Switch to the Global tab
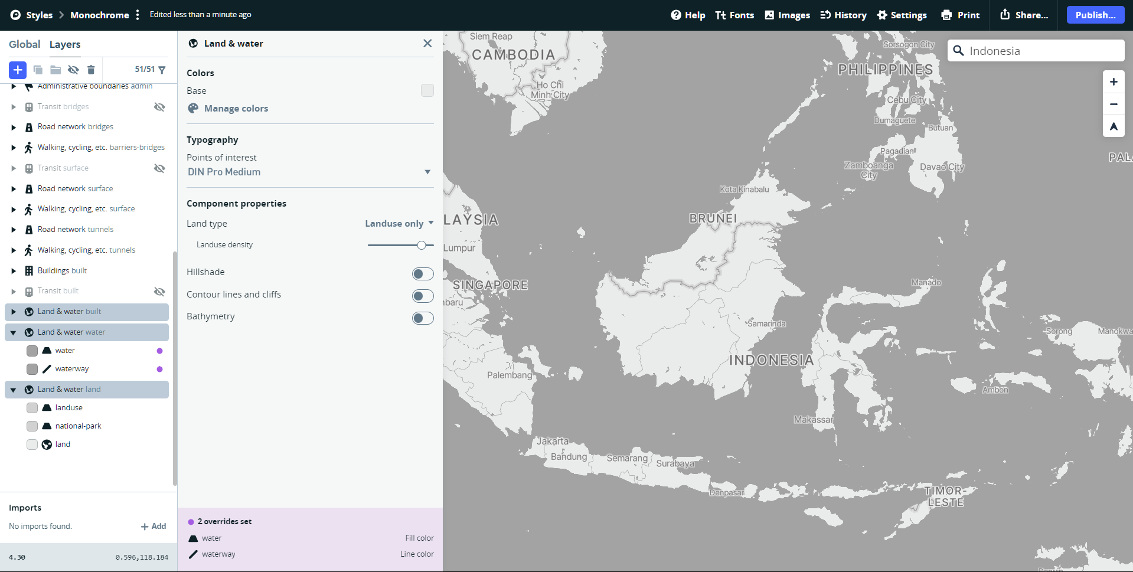This screenshot has height=572, width=1133. 24,44
